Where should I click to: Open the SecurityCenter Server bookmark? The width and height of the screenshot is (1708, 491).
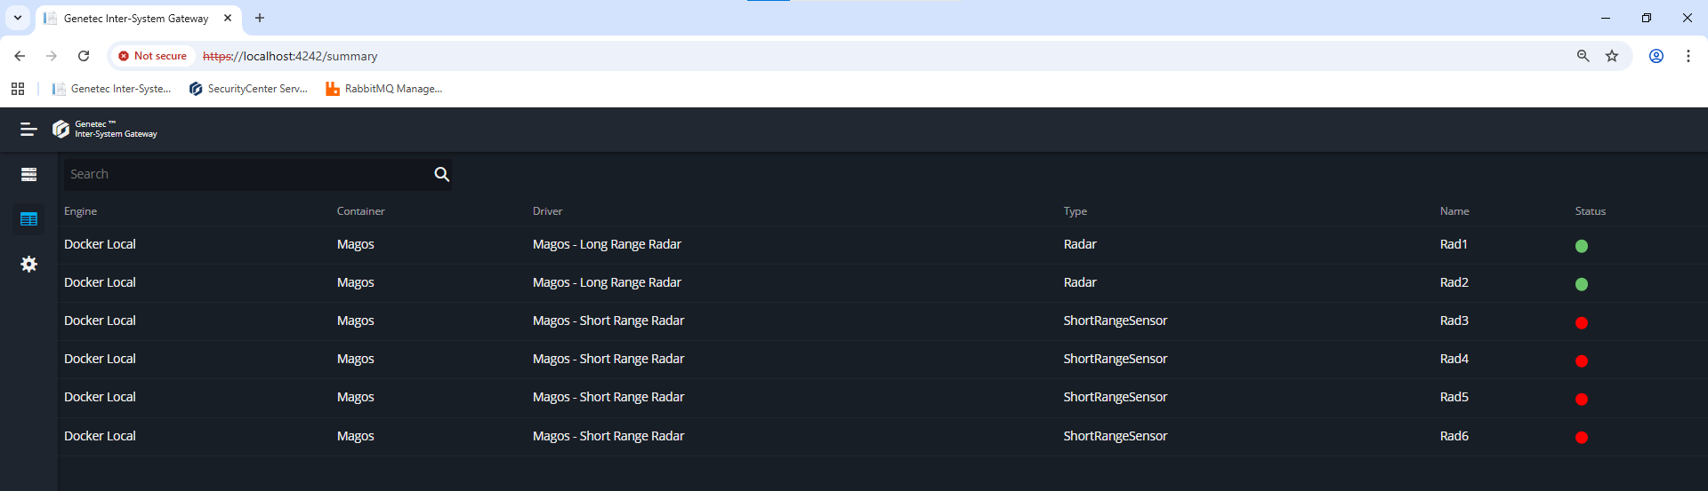coord(248,89)
